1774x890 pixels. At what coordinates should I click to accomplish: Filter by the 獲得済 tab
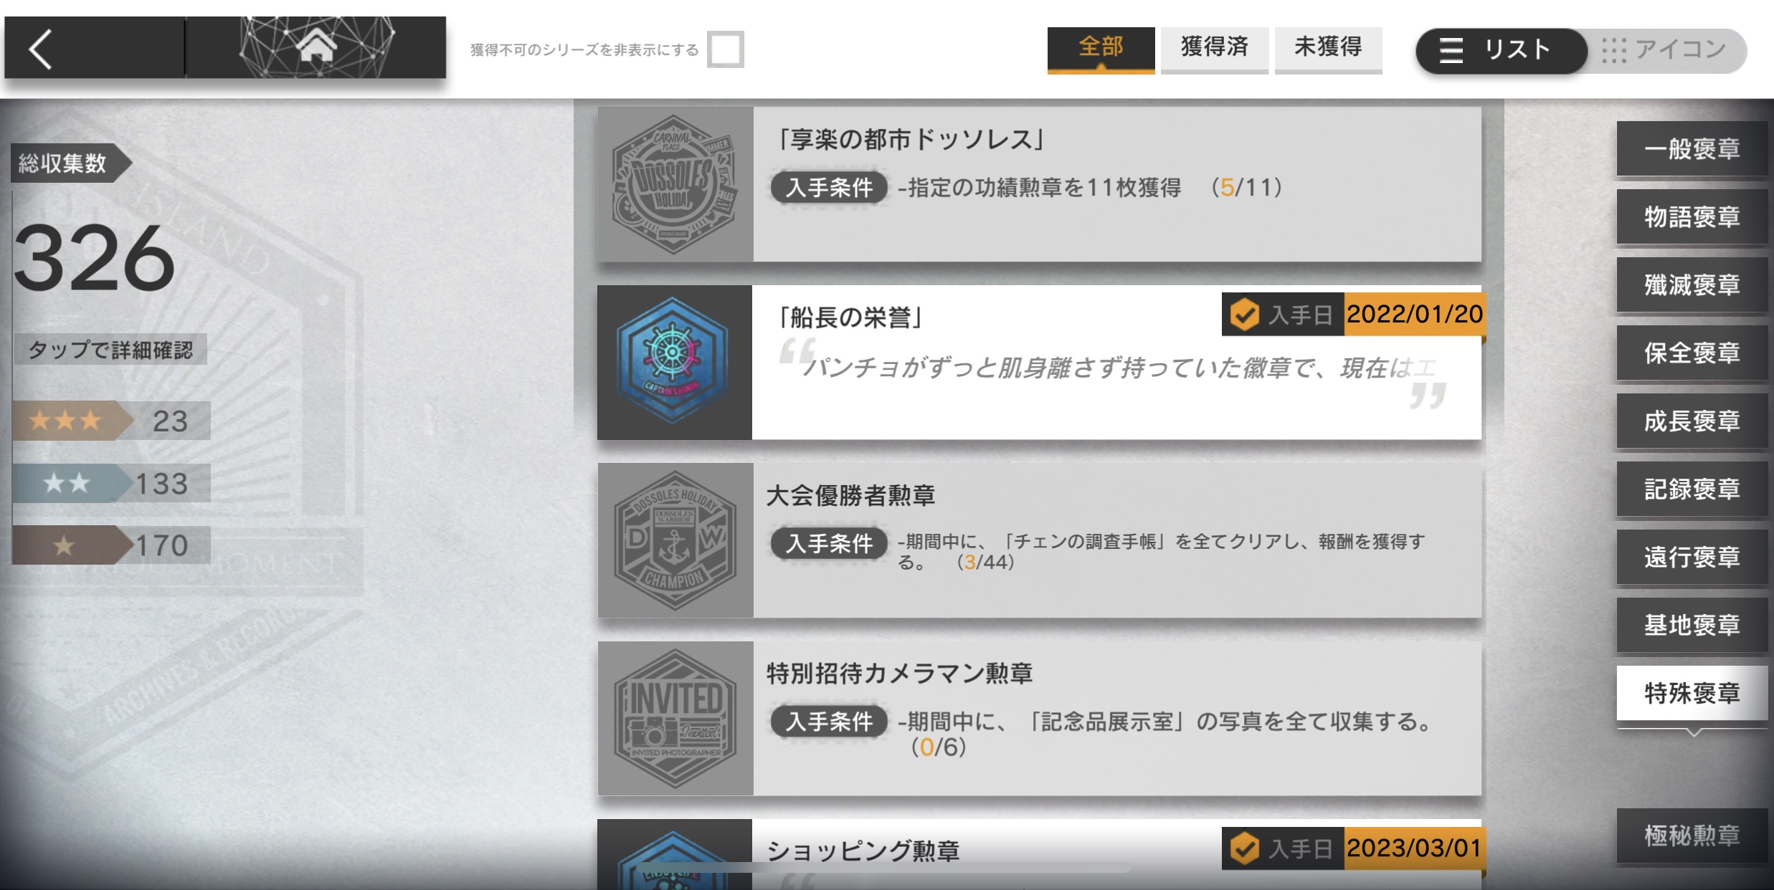pos(1214,49)
